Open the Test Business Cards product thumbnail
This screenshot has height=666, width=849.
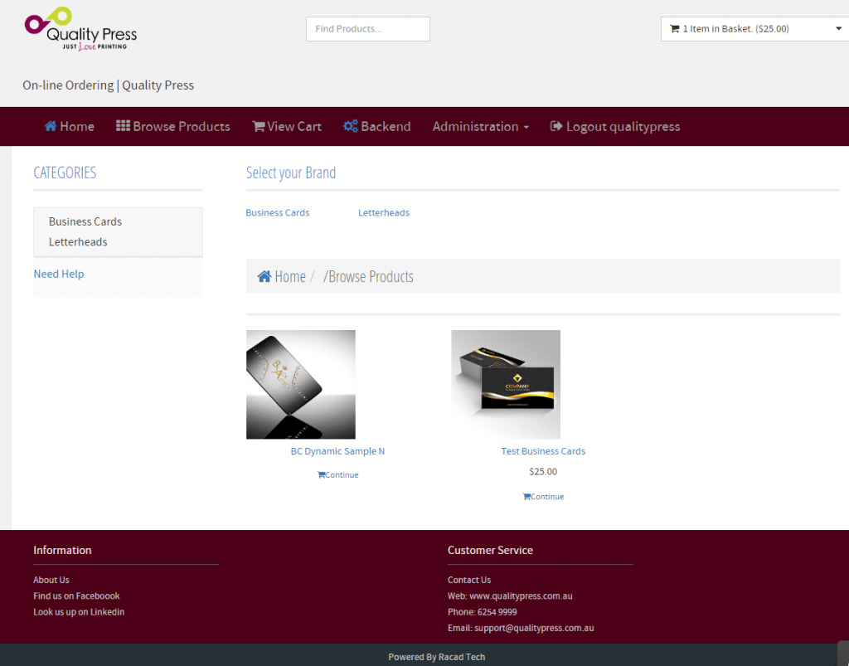coord(506,384)
